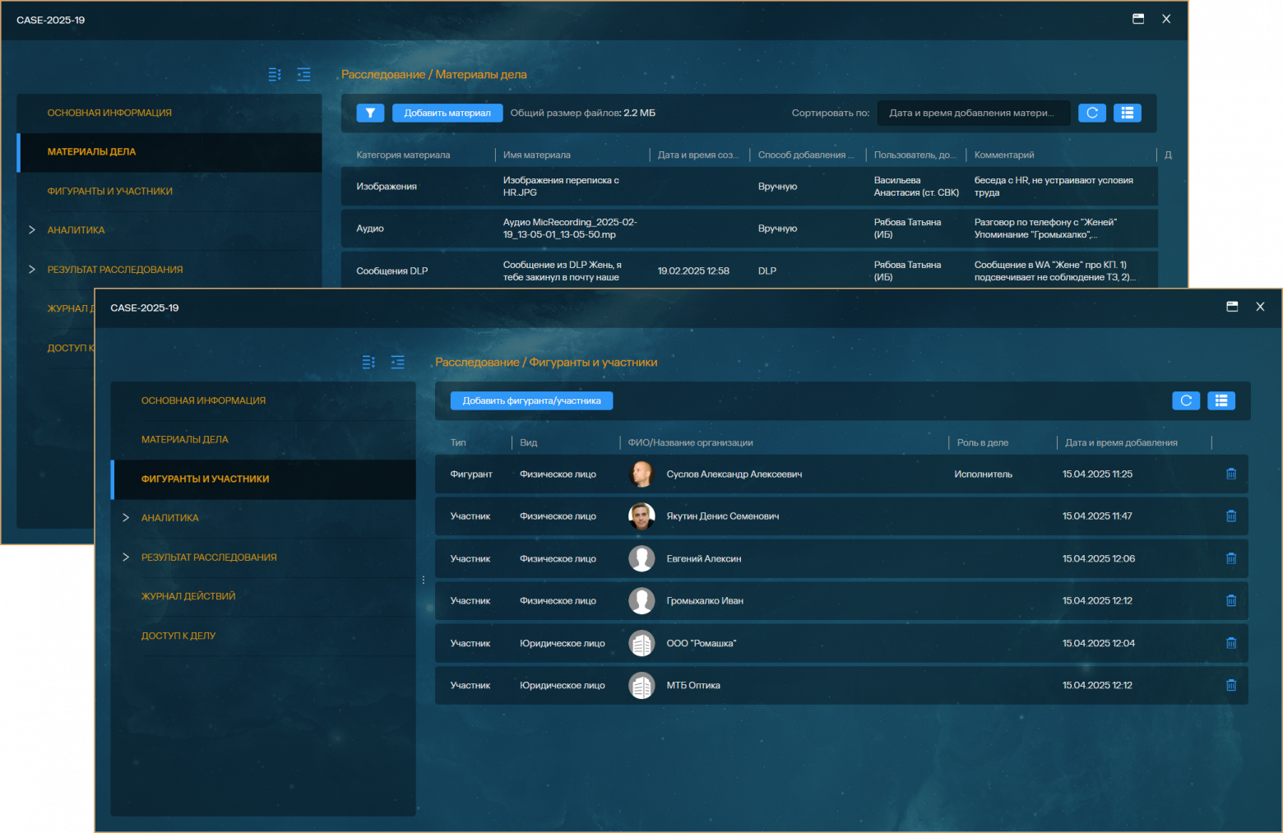The width and height of the screenshot is (1283, 833).
Task: Select Материалы дела in back window
Action: 169,152
